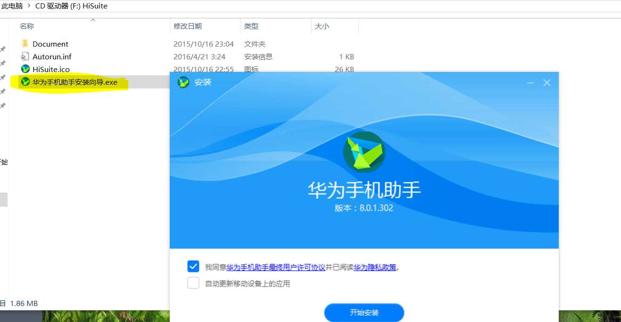Image resolution: width=621 pixels, height=322 pixels.
Task: Click CD 驱动器 (F:) HiSuite breadcrumb
Action: pyautogui.click(x=71, y=6)
